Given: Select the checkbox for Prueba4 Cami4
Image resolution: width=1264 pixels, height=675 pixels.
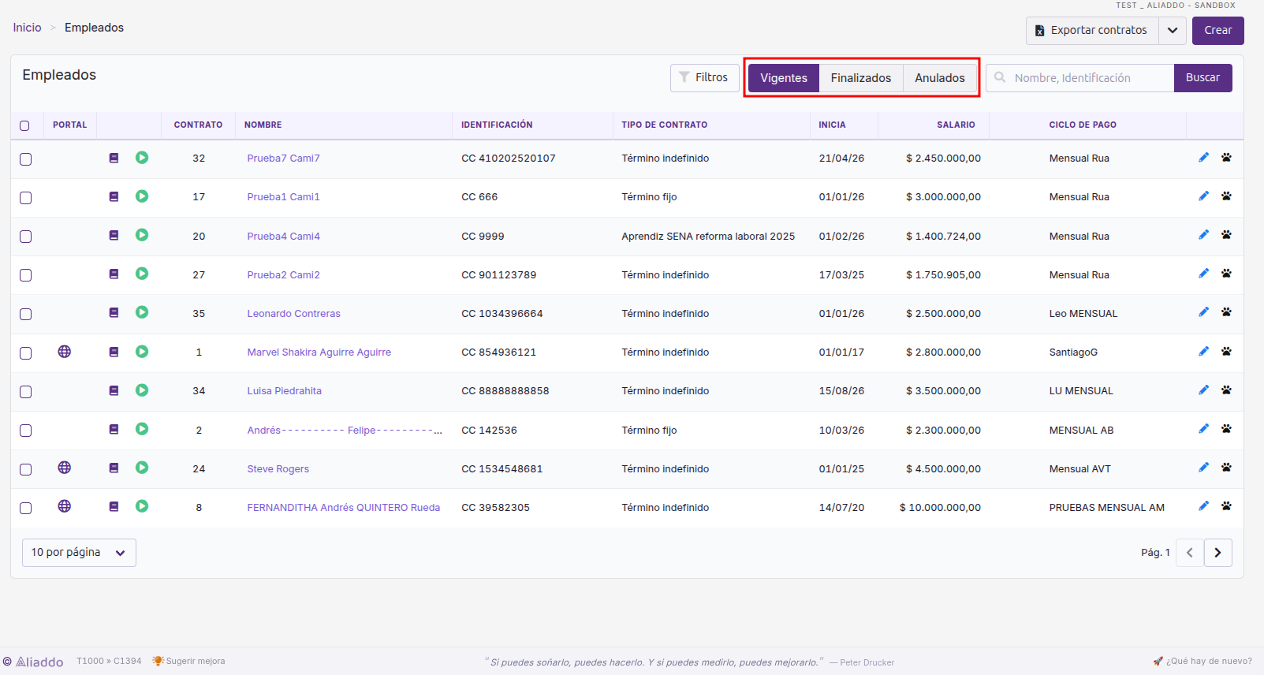Looking at the screenshot, I should tap(25, 237).
